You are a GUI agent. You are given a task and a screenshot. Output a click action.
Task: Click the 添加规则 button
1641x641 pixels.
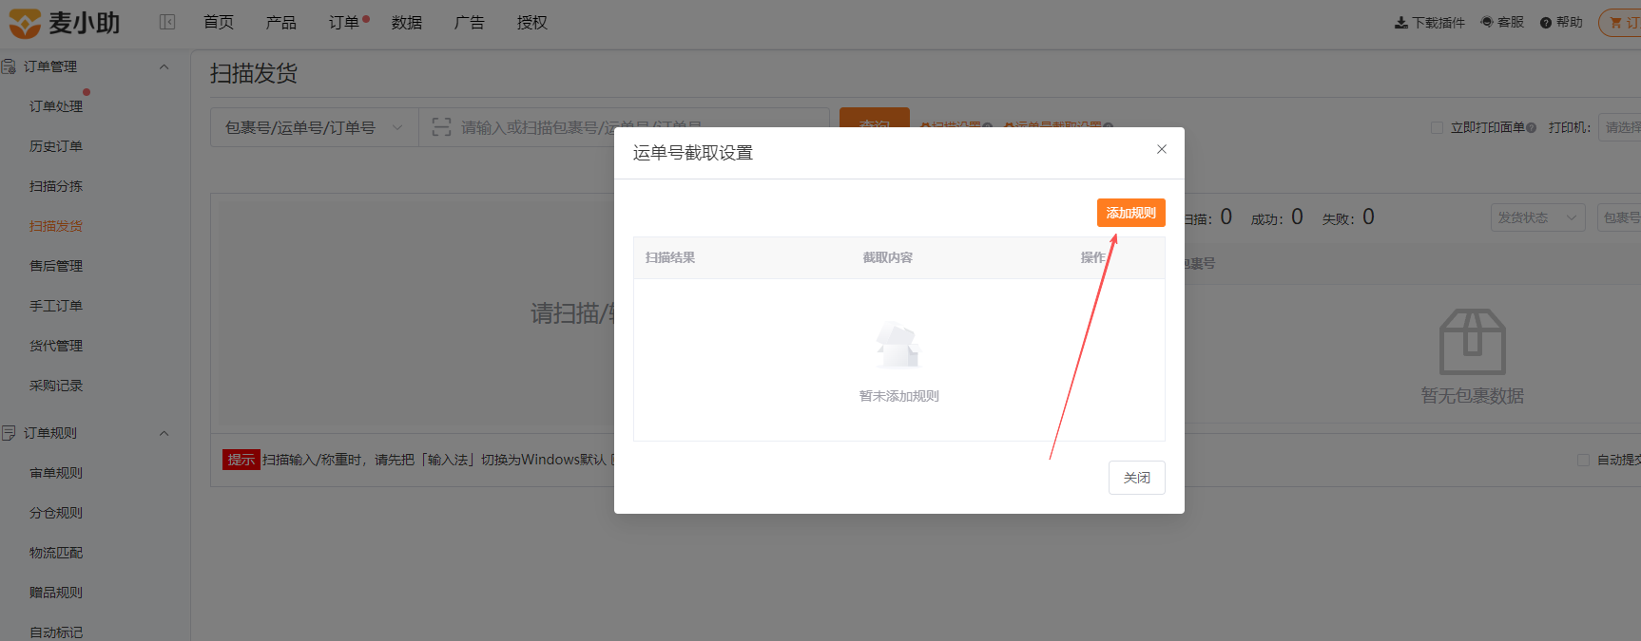point(1131,213)
